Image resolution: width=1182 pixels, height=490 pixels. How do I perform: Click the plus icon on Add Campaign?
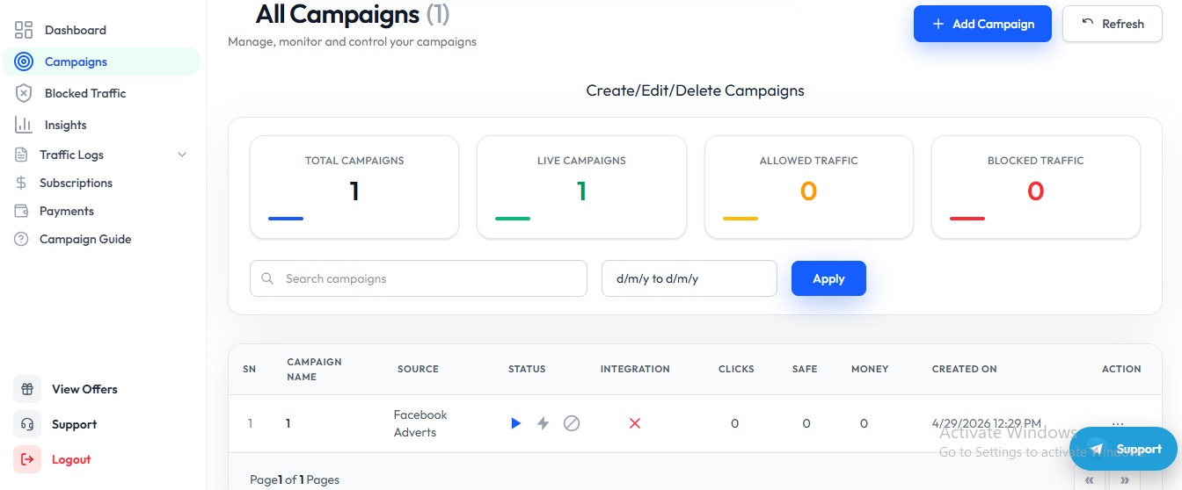[x=938, y=24]
